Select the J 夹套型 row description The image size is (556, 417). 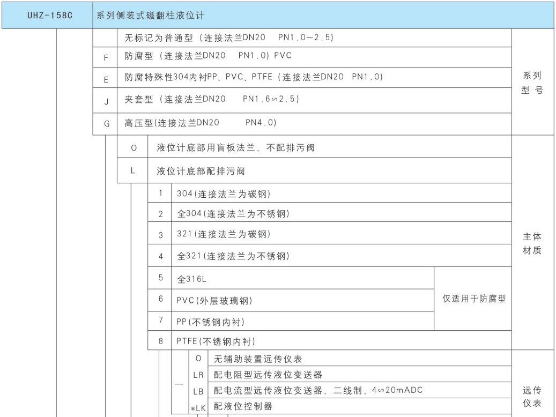point(212,100)
